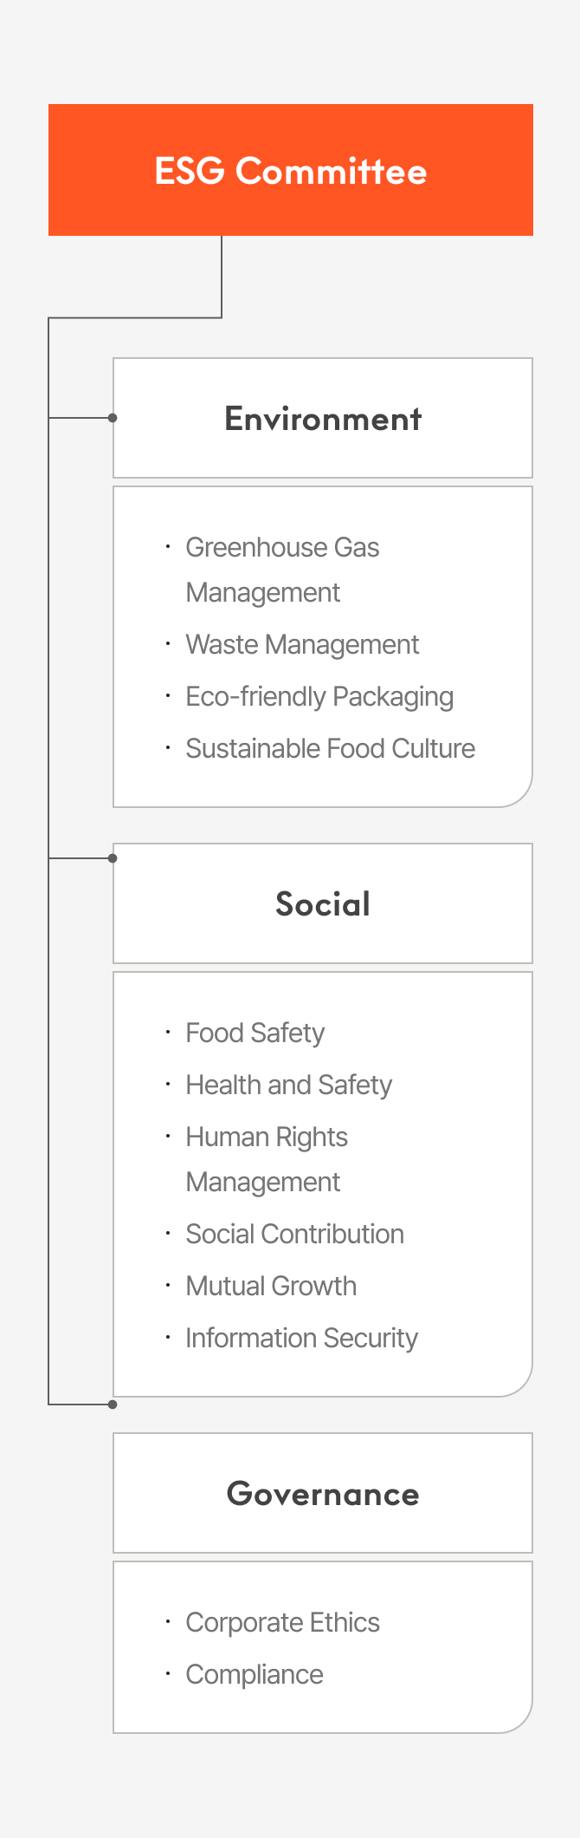This screenshot has width=580, height=1838.
Task: Click the ESG Committee orange box
Action: click(291, 170)
